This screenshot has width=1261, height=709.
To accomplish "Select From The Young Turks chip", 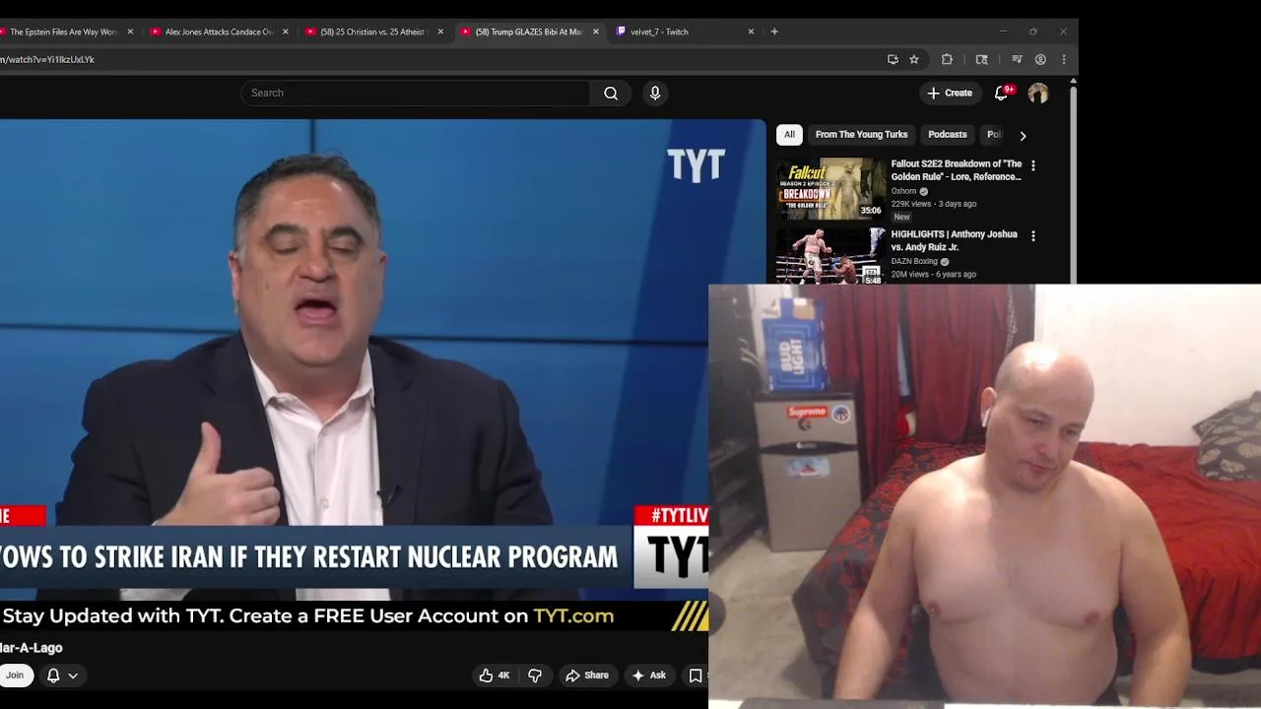I will coord(861,135).
